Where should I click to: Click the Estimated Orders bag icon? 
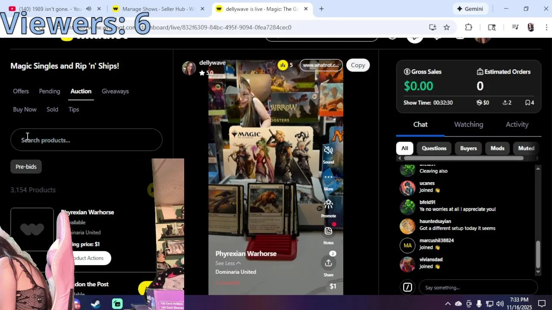(x=480, y=72)
